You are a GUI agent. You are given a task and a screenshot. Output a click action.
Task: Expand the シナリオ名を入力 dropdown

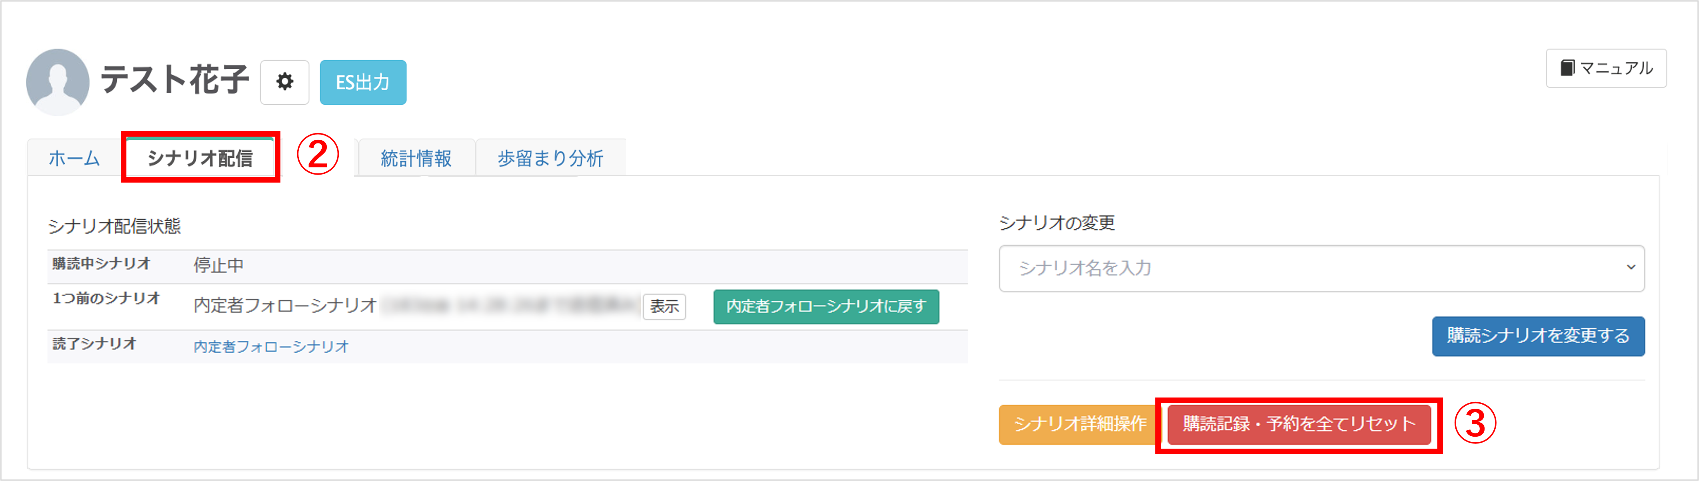point(1321,268)
